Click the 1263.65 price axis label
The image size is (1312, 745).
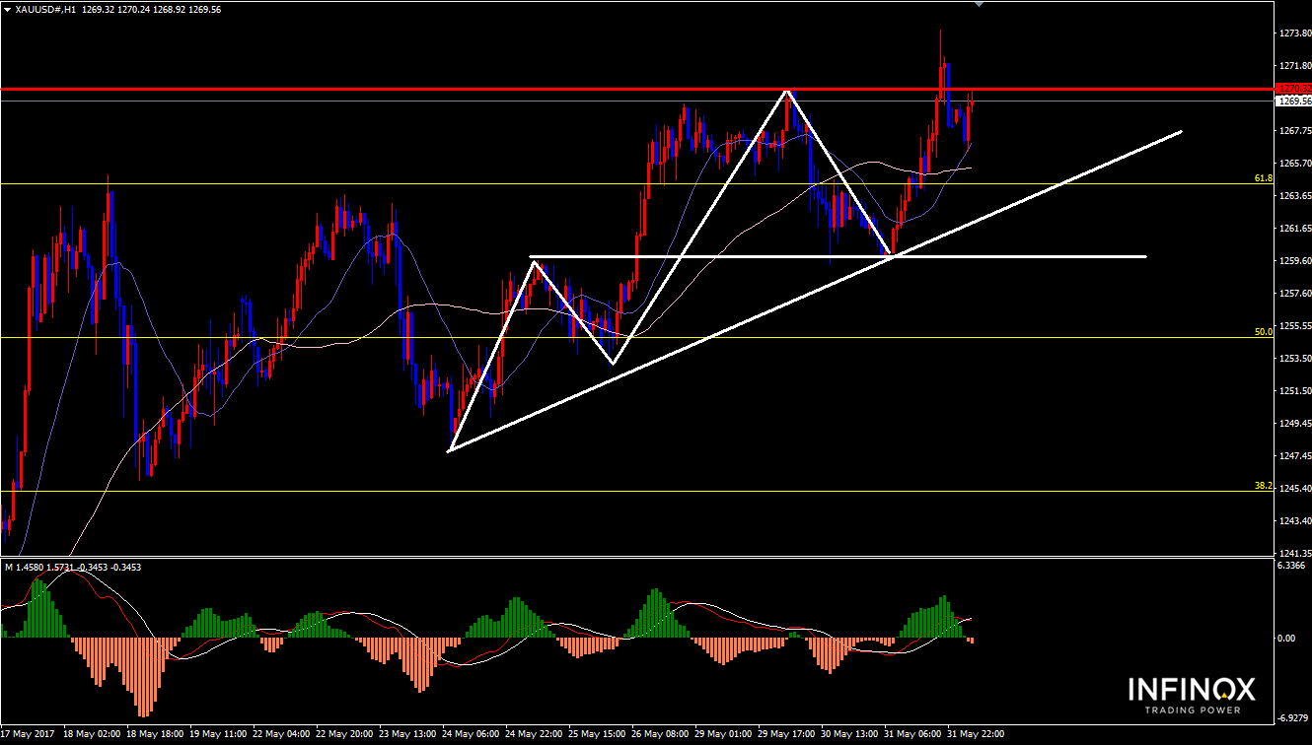click(x=1294, y=196)
